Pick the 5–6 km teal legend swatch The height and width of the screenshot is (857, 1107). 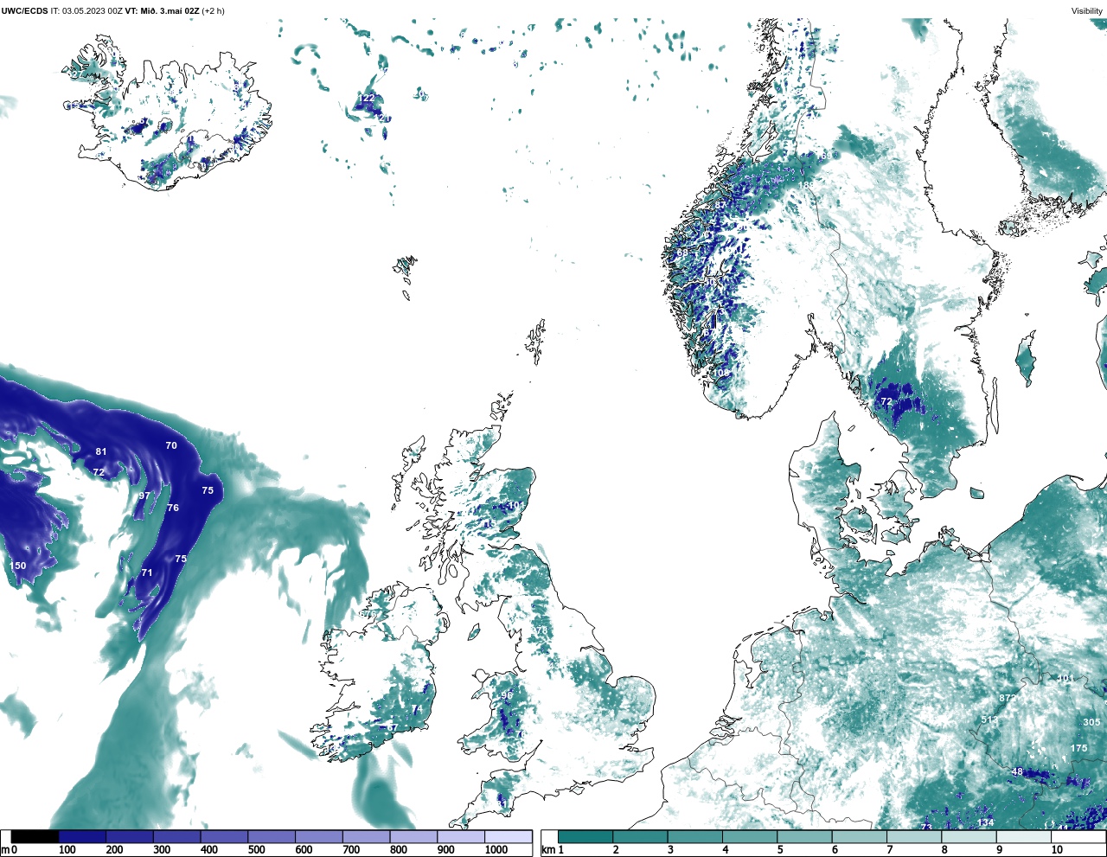tap(804, 836)
